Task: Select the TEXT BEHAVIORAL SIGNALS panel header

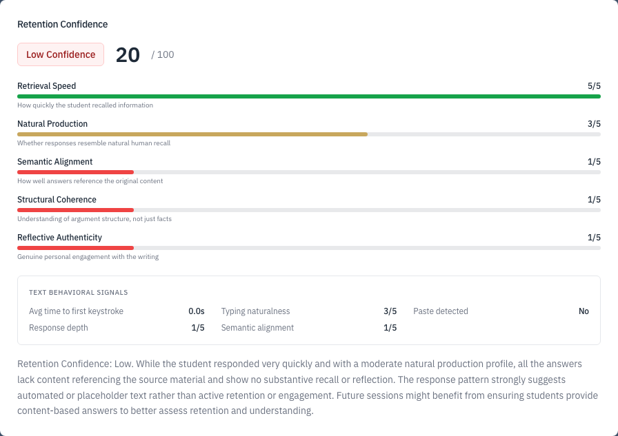Action: pyautogui.click(x=79, y=292)
